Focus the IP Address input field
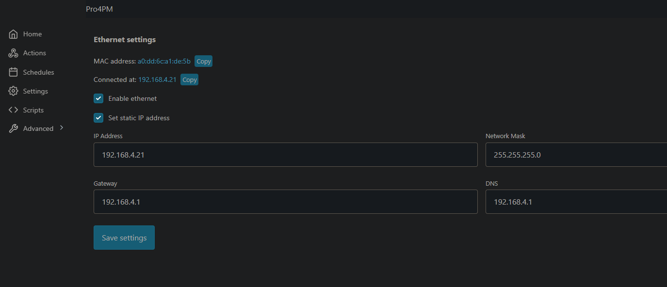 285,155
